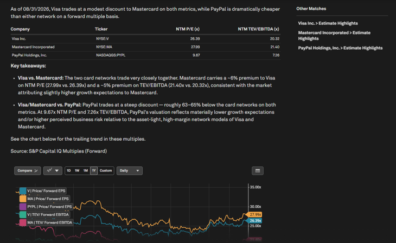Select the 1M time range
This screenshot has height=243, width=396.
[x=86, y=170]
